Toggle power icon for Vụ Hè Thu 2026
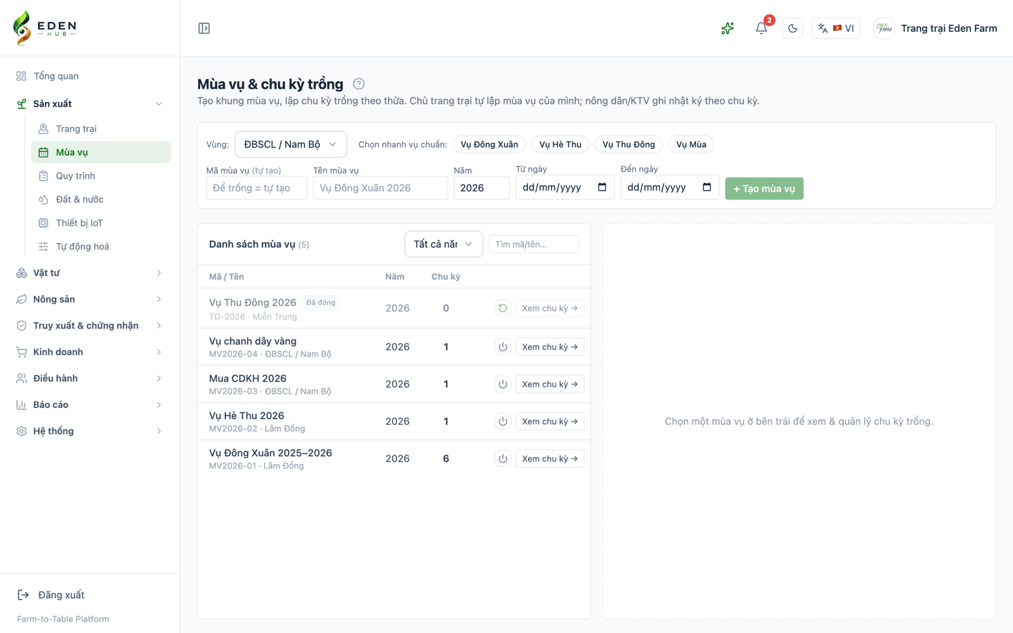Screen dimensions: 1013x633 coord(503,422)
